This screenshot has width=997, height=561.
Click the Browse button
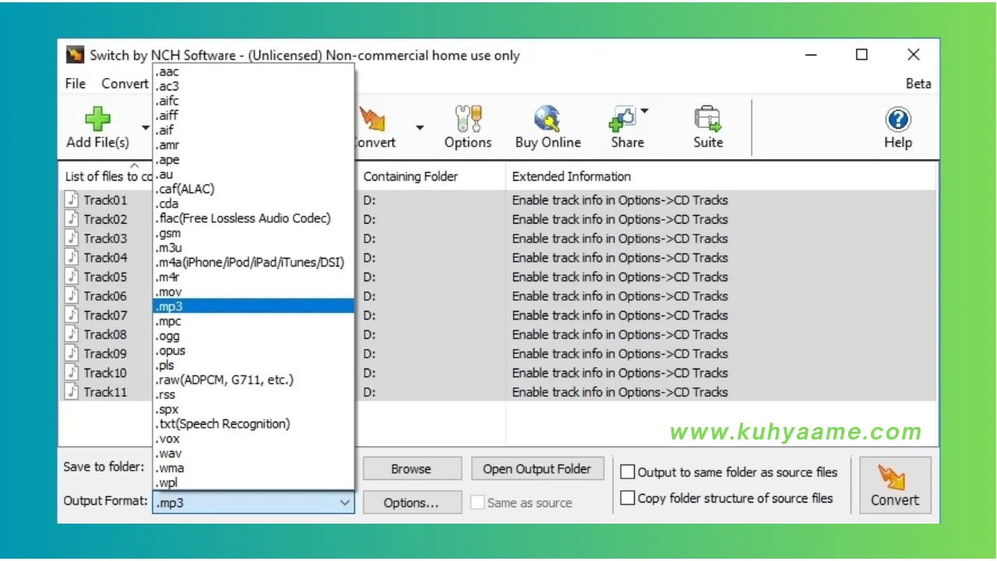click(x=410, y=469)
